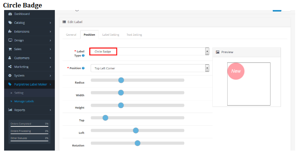Click the Top slider handle
This screenshot has height=158, width=297.
[x=105, y=118]
